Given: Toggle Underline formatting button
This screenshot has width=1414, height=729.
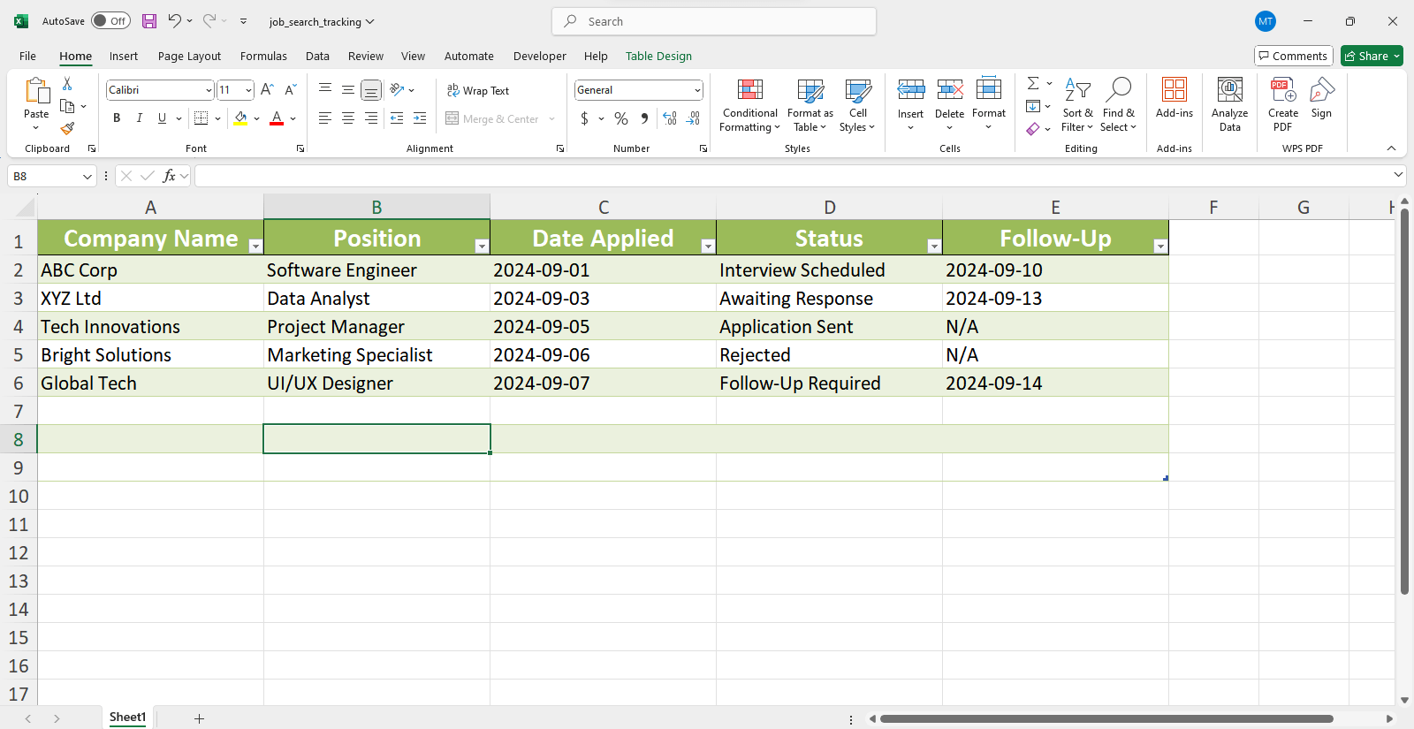Looking at the screenshot, I should click(162, 118).
